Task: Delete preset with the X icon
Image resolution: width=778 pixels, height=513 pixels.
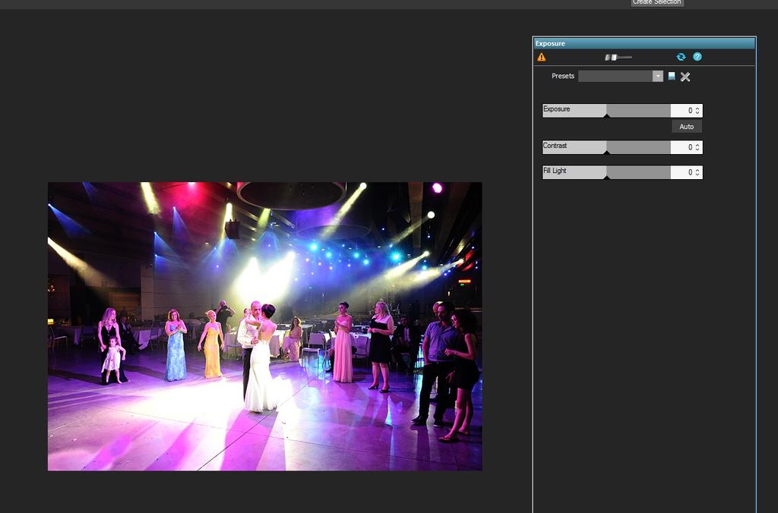Action: [685, 77]
